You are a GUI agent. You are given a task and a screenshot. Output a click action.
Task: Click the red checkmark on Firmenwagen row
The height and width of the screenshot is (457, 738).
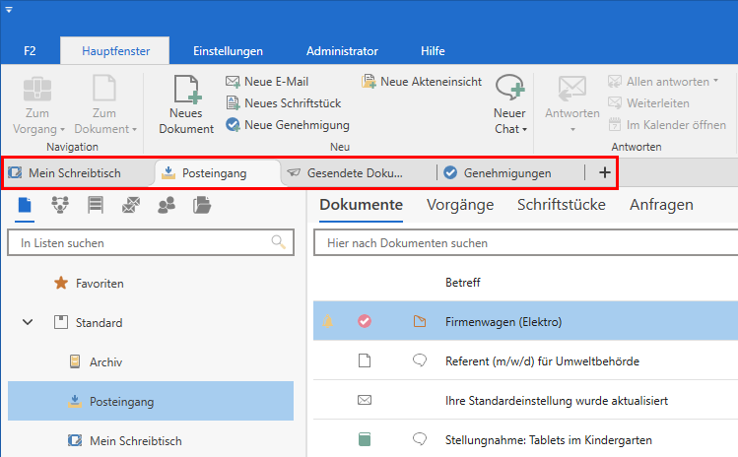click(365, 321)
